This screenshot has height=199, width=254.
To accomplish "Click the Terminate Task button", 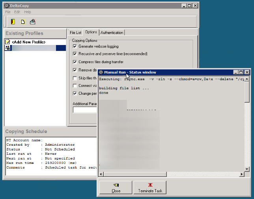I will 150,188.
